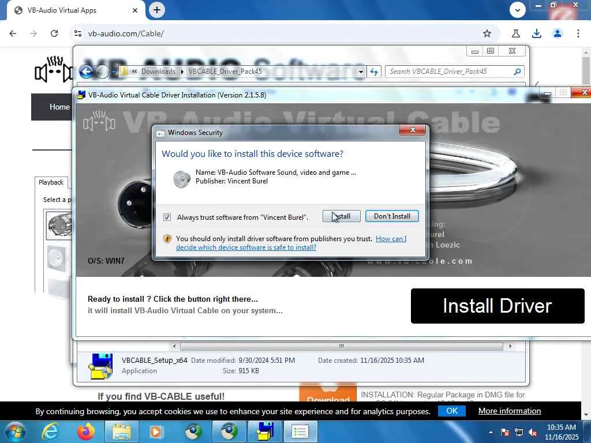Go back in Chrome

click(x=13, y=33)
